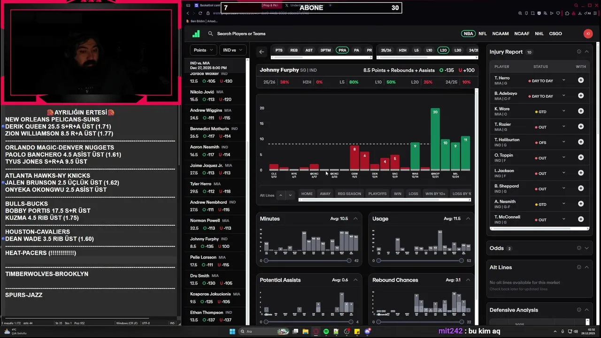Toggle the WIN filter chip
601x338 pixels.
point(398,193)
